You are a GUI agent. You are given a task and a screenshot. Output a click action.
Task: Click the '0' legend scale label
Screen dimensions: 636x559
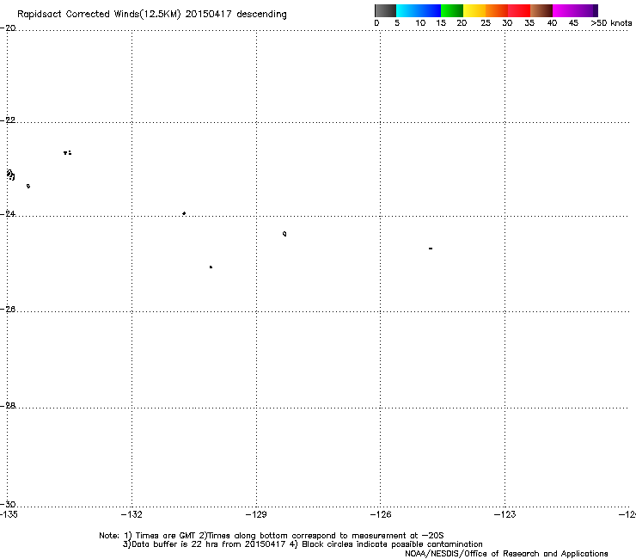coord(376,23)
